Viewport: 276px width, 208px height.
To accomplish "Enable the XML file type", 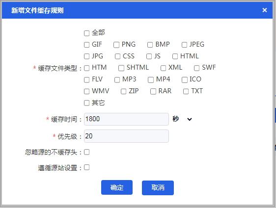I will (163, 68).
